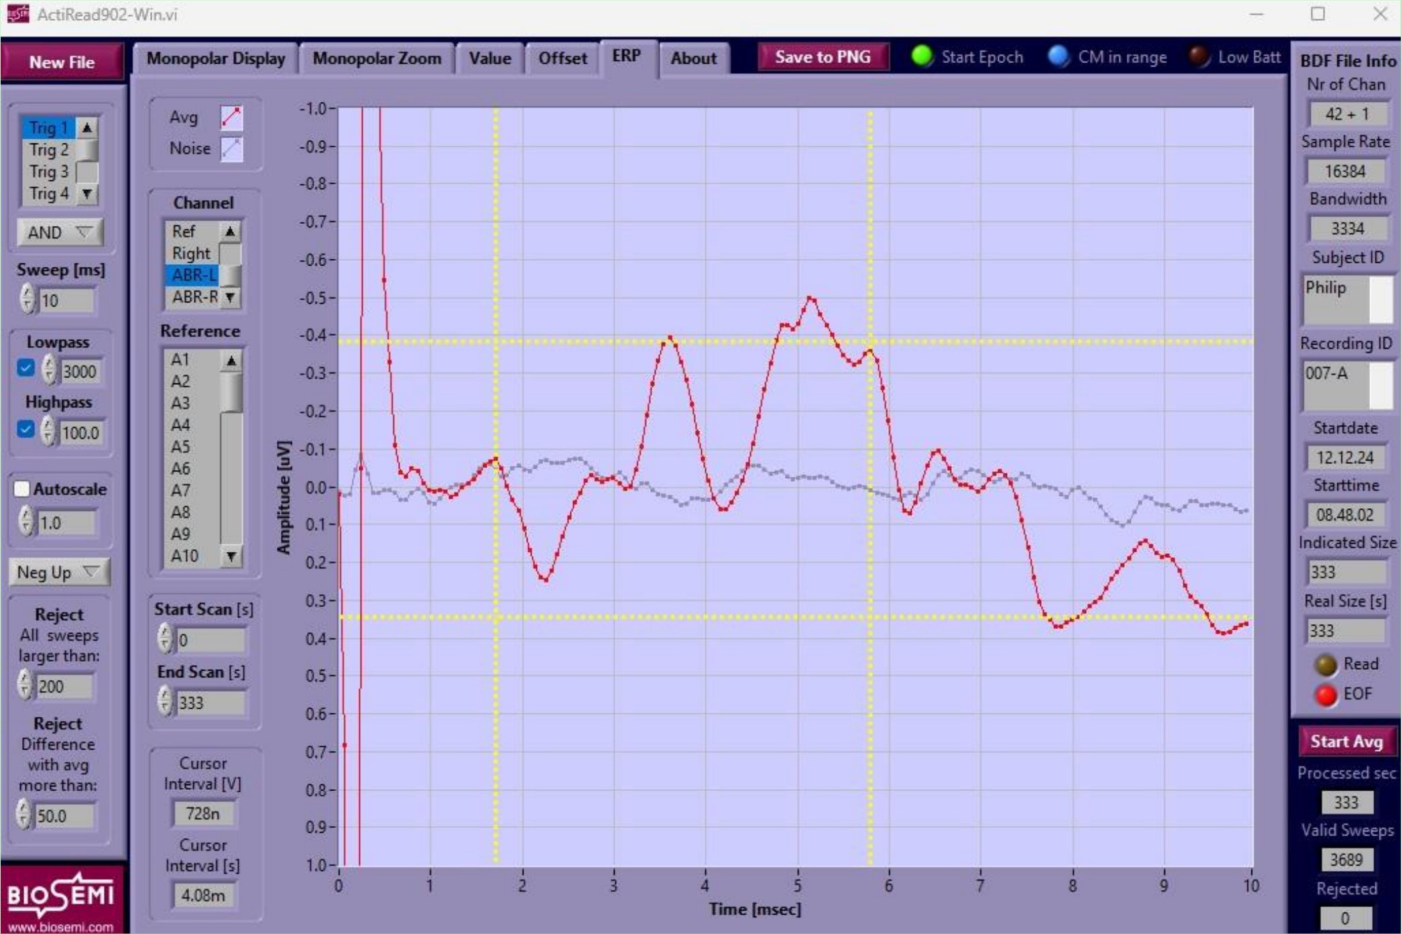
Task: Click the Reference list scrollbar thumb
Action: click(231, 392)
